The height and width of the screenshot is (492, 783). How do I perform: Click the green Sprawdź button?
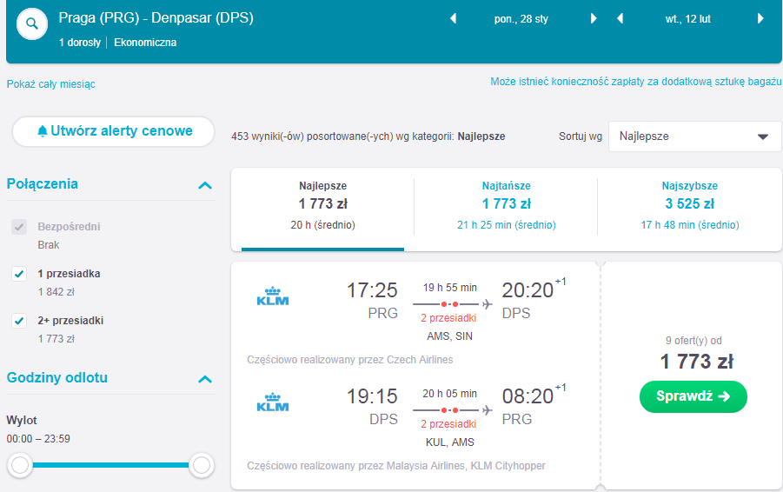tap(693, 396)
